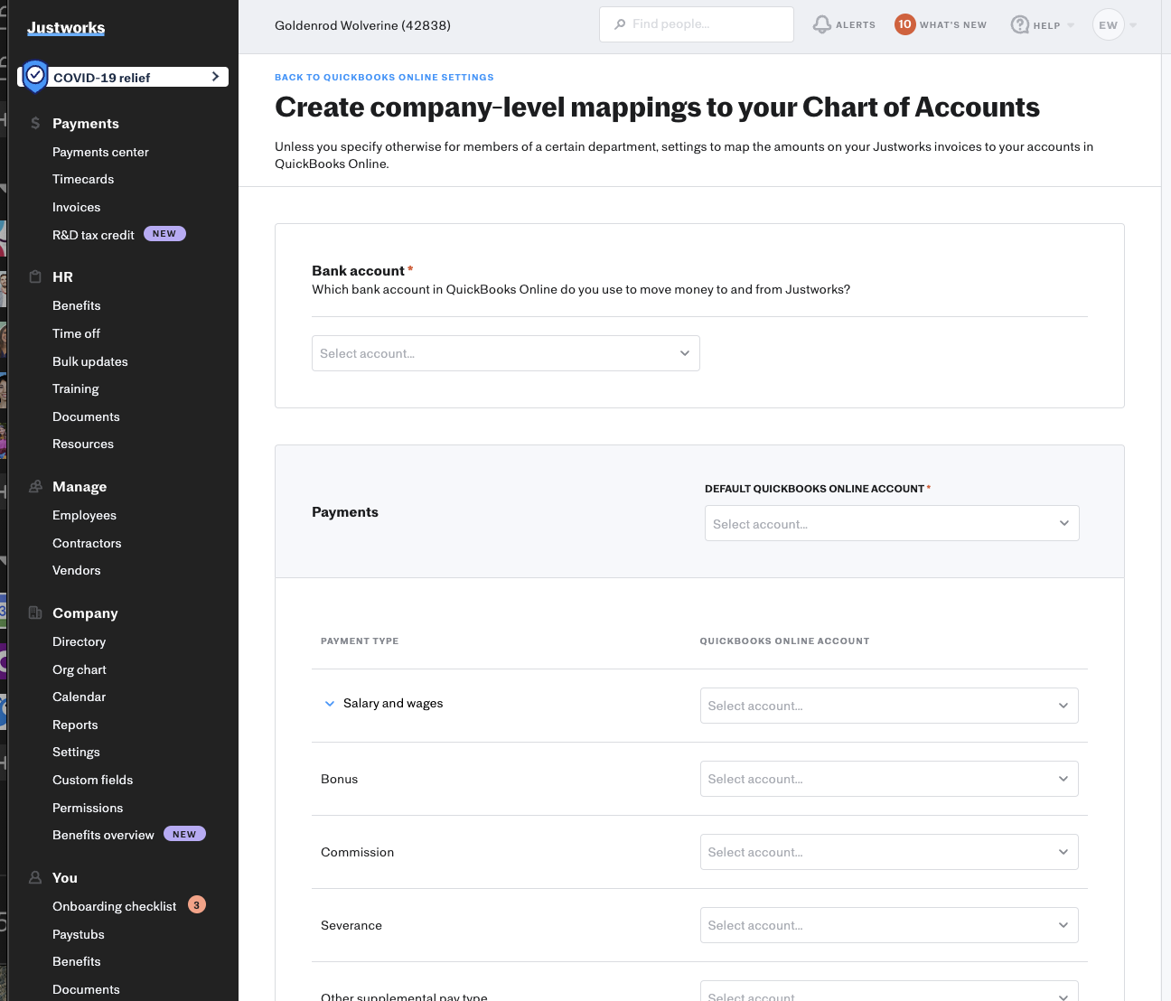Screen dimensions: 1171x1001
Task: Open Invoices in sidebar
Action: click(x=76, y=207)
